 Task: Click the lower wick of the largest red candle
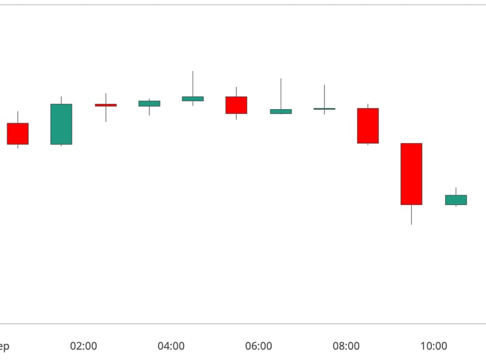pos(411,215)
